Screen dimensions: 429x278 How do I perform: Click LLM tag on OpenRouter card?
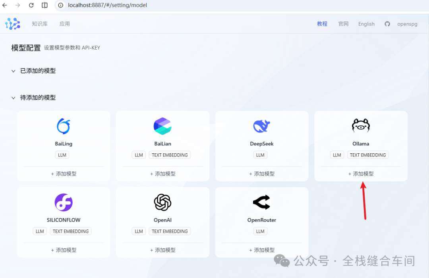pyautogui.click(x=260, y=231)
